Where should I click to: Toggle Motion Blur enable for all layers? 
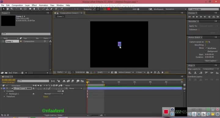[x=72, y=81]
